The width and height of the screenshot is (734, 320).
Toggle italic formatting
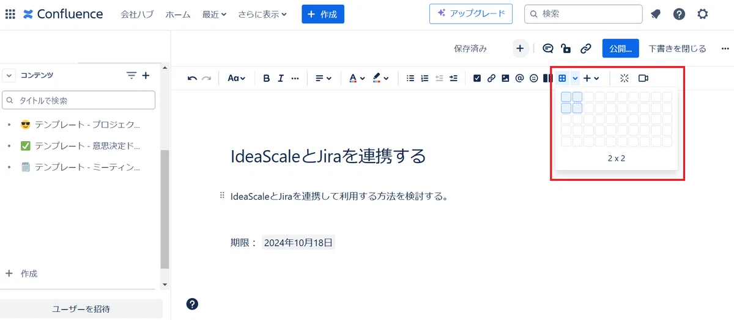[x=281, y=78]
